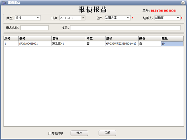This screenshot has height=140, width=187.
Task: Select the 名称 column header
Action: (68, 38)
